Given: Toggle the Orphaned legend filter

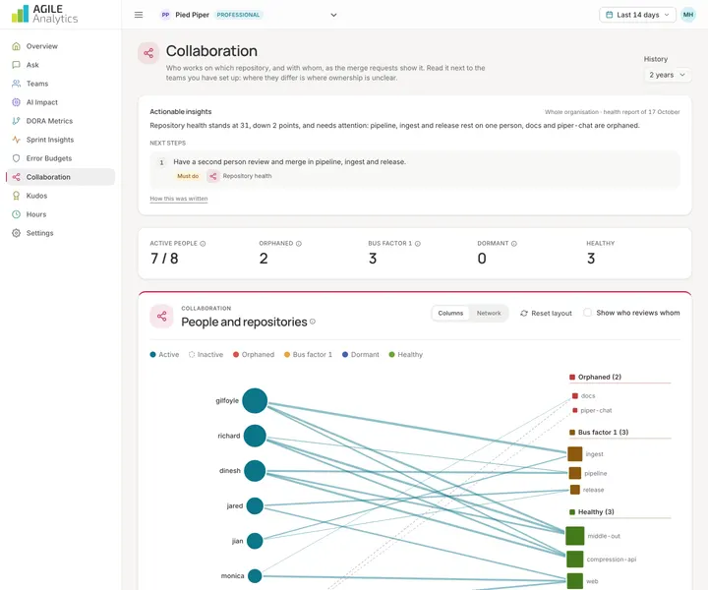Looking at the screenshot, I should (254, 355).
